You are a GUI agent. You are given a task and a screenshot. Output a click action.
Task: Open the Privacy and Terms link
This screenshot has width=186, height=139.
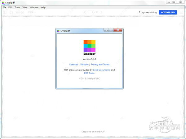[x=100, y=65]
